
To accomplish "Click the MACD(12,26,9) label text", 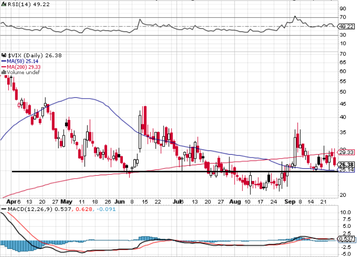I will click(30, 209).
